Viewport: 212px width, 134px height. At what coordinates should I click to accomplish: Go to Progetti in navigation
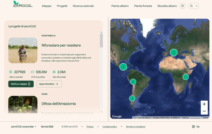pyautogui.click(x=62, y=6)
